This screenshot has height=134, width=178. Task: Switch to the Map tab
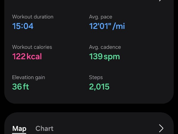point(19,129)
